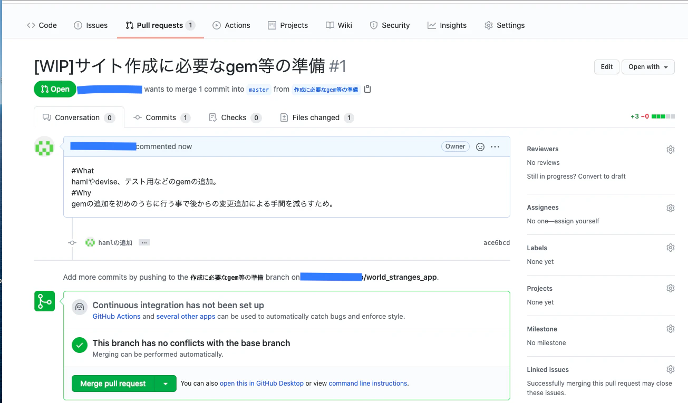The height and width of the screenshot is (403, 688).
Task: Click the master base branch label
Action: tap(259, 90)
